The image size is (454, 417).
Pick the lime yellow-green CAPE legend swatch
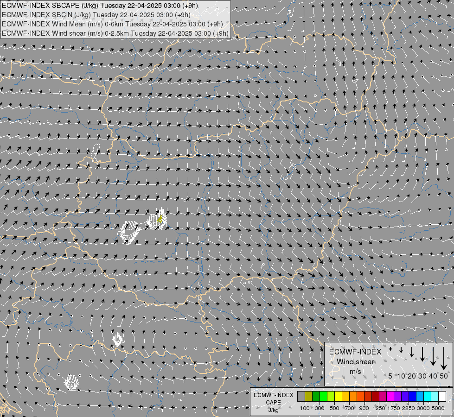(x=331, y=397)
